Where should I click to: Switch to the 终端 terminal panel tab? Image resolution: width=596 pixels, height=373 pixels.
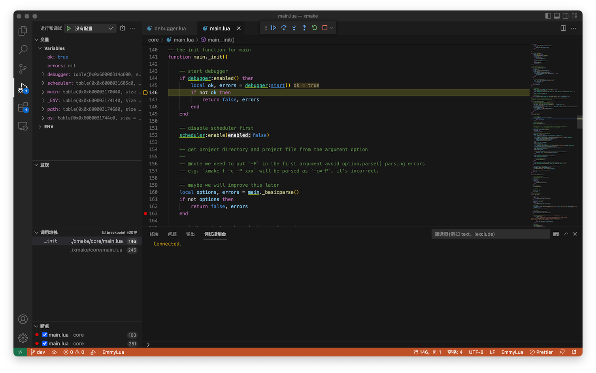coord(154,234)
